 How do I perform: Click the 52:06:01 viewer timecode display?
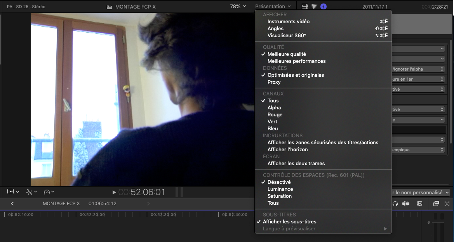(x=142, y=192)
